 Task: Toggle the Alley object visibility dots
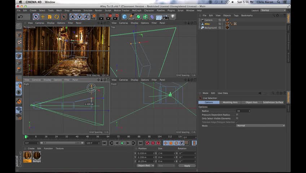click(x=223, y=24)
